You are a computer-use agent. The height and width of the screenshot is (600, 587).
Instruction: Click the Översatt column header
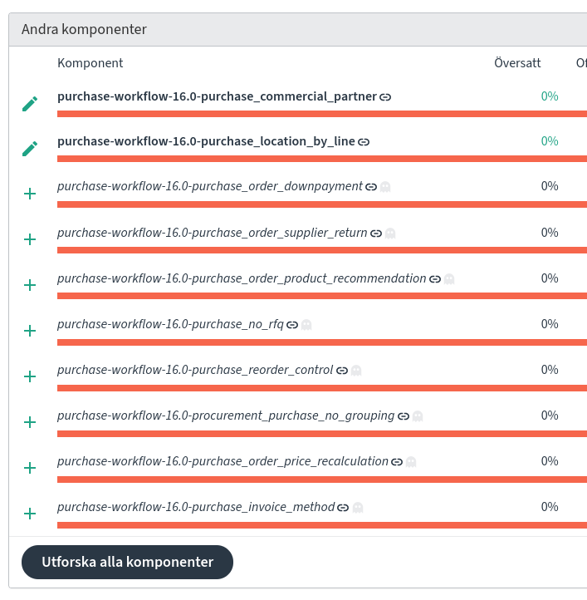pyautogui.click(x=517, y=63)
